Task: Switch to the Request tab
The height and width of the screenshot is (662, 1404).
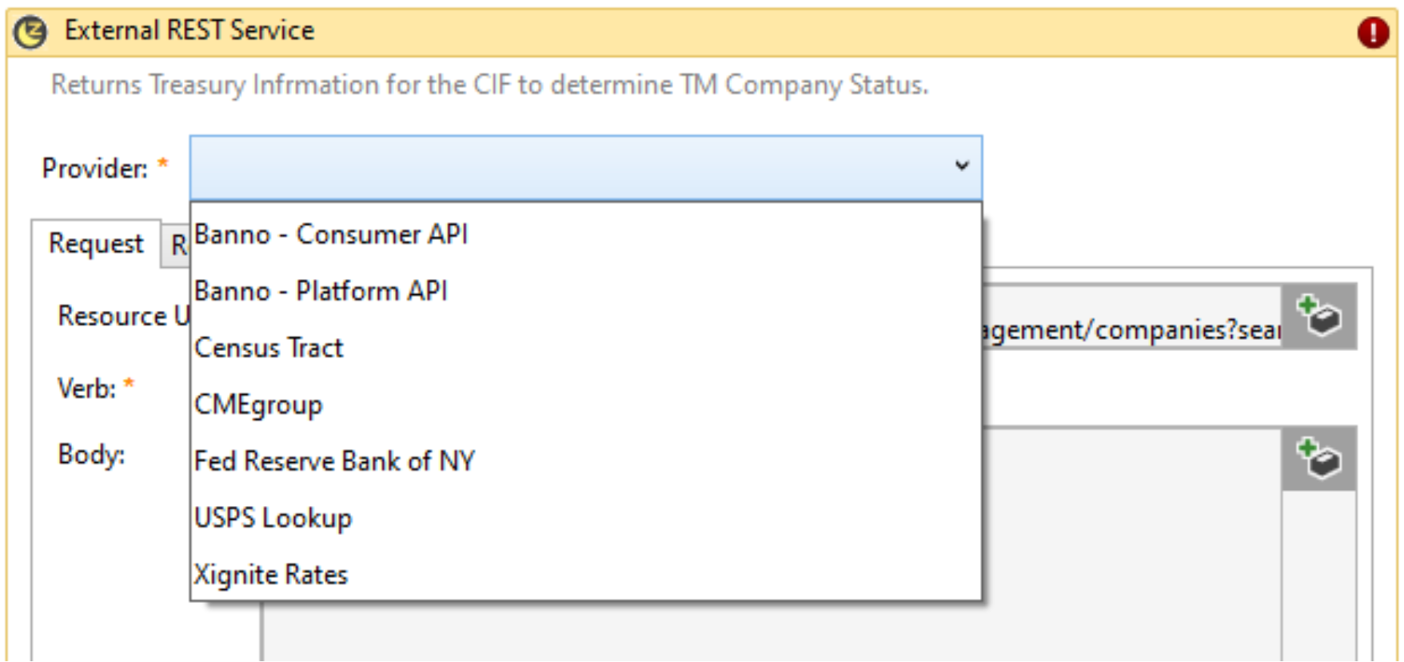Action: (x=96, y=244)
